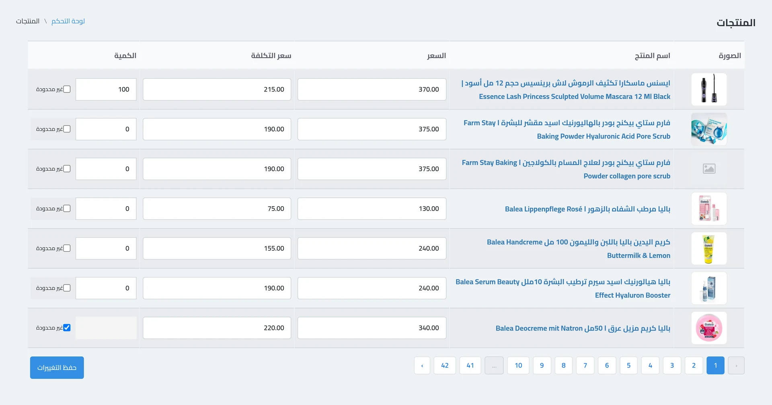Open pagination page 5
This screenshot has height=405, width=772.
[628, 365]
